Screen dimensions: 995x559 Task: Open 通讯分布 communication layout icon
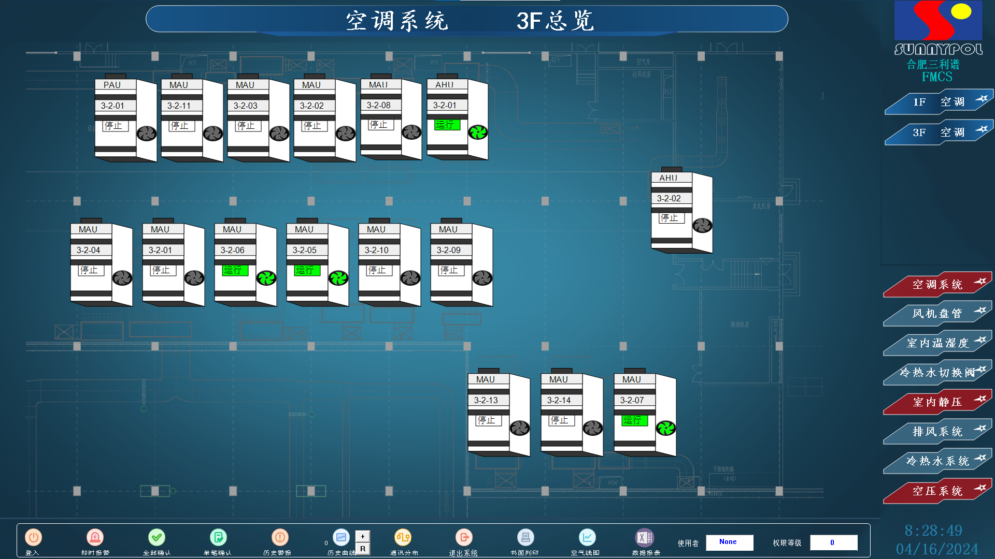[x=403, y=538]
